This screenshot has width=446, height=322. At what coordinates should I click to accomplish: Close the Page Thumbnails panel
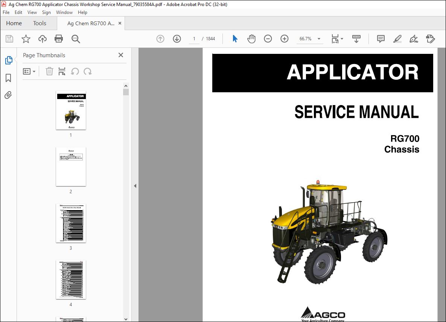coord(120,55)
